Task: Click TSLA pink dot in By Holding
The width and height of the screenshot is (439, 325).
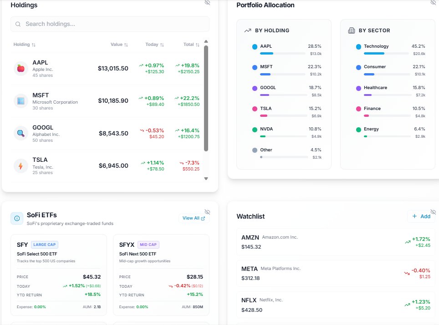Action: [x=255, y=109]
